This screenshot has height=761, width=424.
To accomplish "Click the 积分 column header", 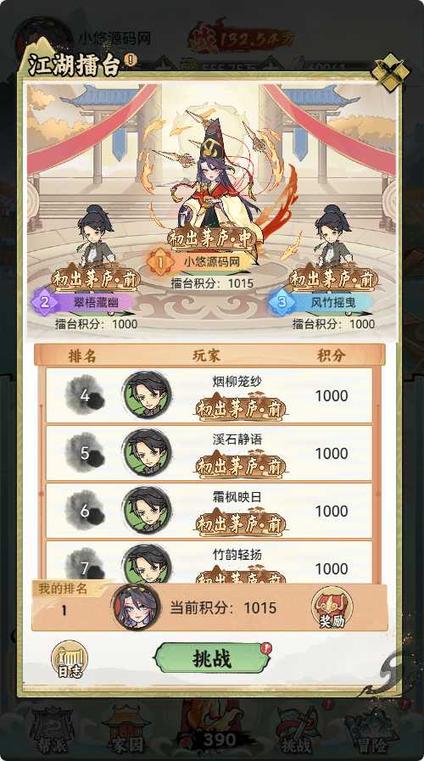I will tap(332, 355).
